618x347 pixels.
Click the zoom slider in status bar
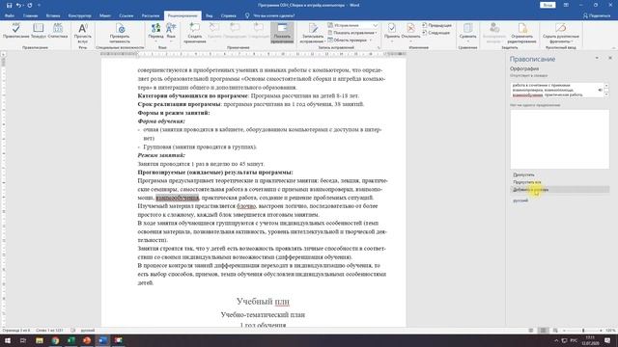tap(583, 331)
